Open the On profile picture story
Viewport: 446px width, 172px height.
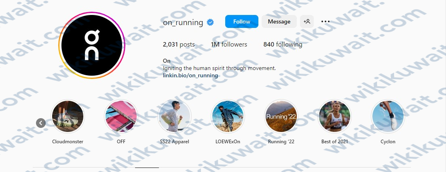(92, 45)
